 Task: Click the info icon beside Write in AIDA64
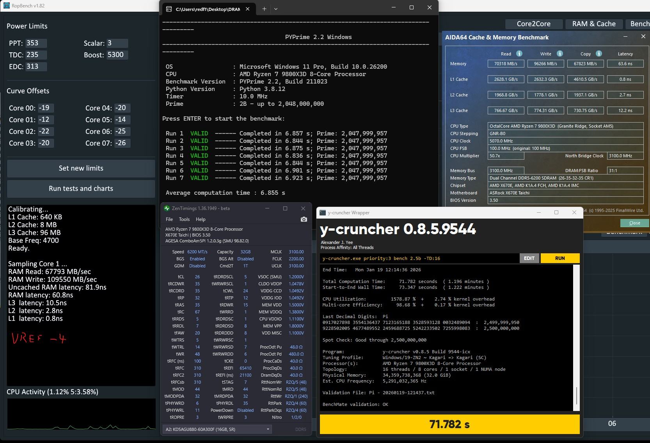(560, 53)
